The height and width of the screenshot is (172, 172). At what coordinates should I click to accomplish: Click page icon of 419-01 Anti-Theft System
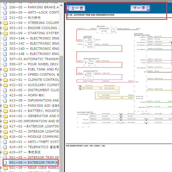5,142
